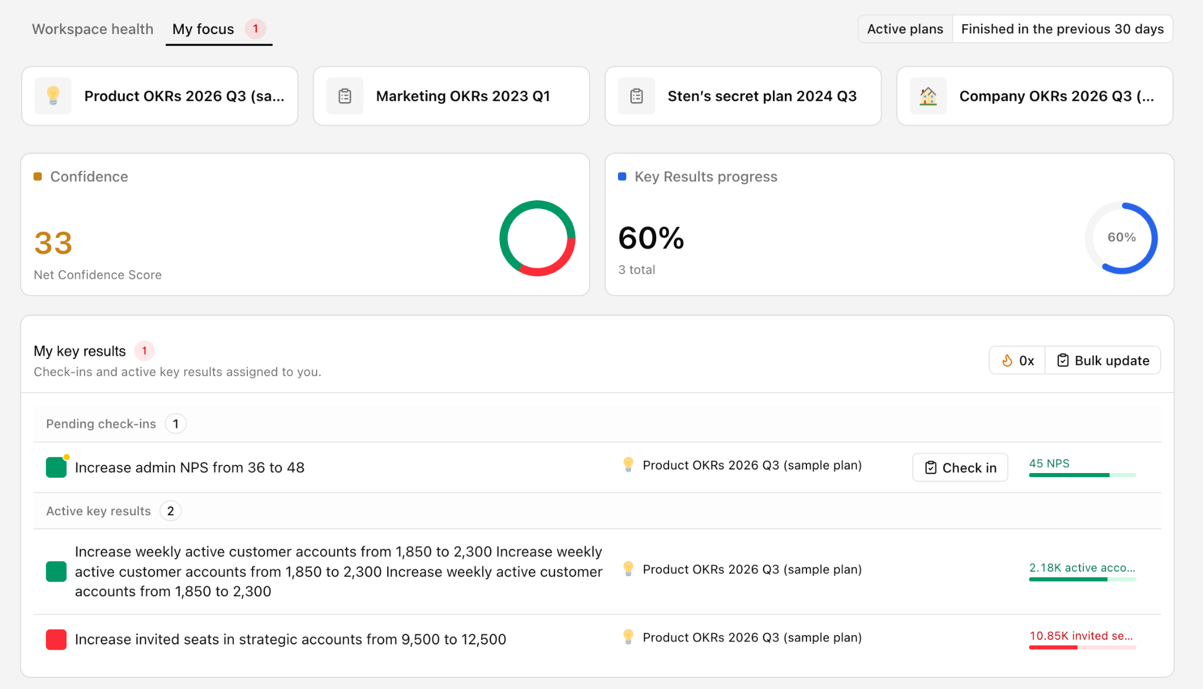Select the Active plans filter
The height and width of the screenshot is (689, 1203).
click(905, 29)
